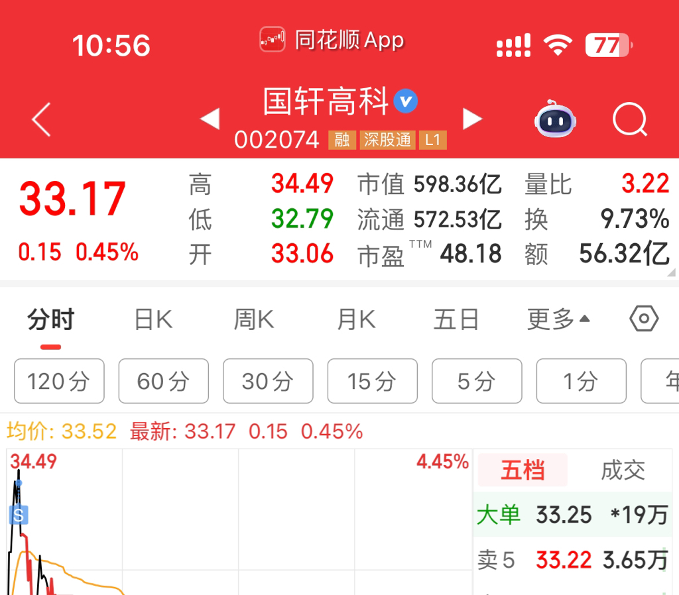Open chart settings hexagon icon
Image resolution: width=679 pixels, height=595 pixels.
(x=644, y=319)
